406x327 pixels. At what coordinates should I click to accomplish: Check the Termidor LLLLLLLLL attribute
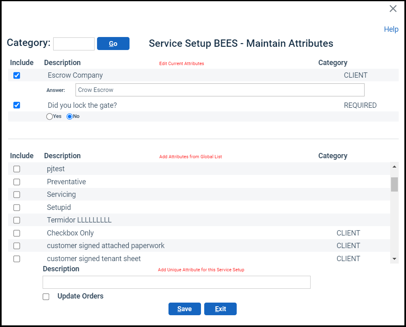point(17,220)
